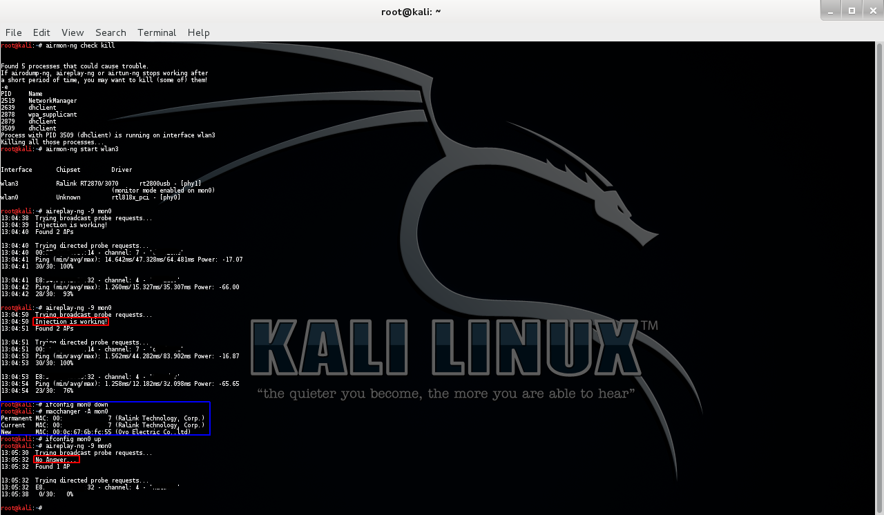Maximize the root@kali terminal window
Image resolution: width=884 pixels, height=515 pixels.
tap(852, 10)
